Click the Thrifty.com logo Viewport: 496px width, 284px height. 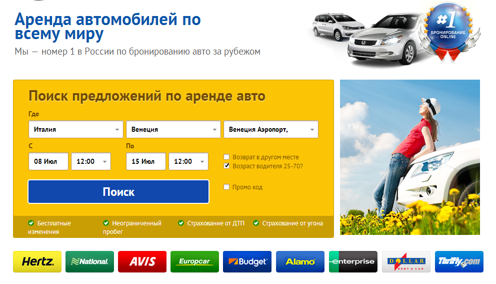(459, 261)
